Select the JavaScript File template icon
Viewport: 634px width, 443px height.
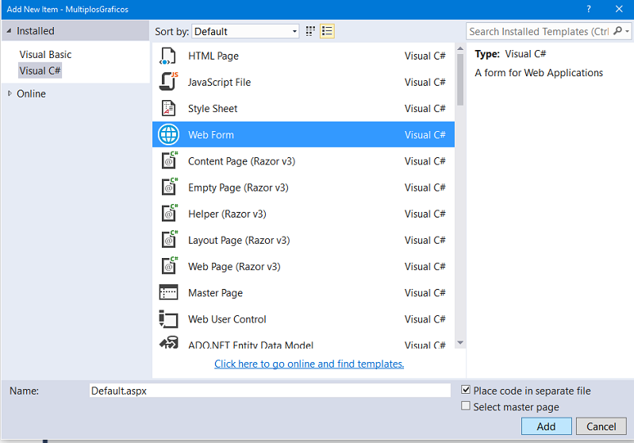click(x=168, y=82)
